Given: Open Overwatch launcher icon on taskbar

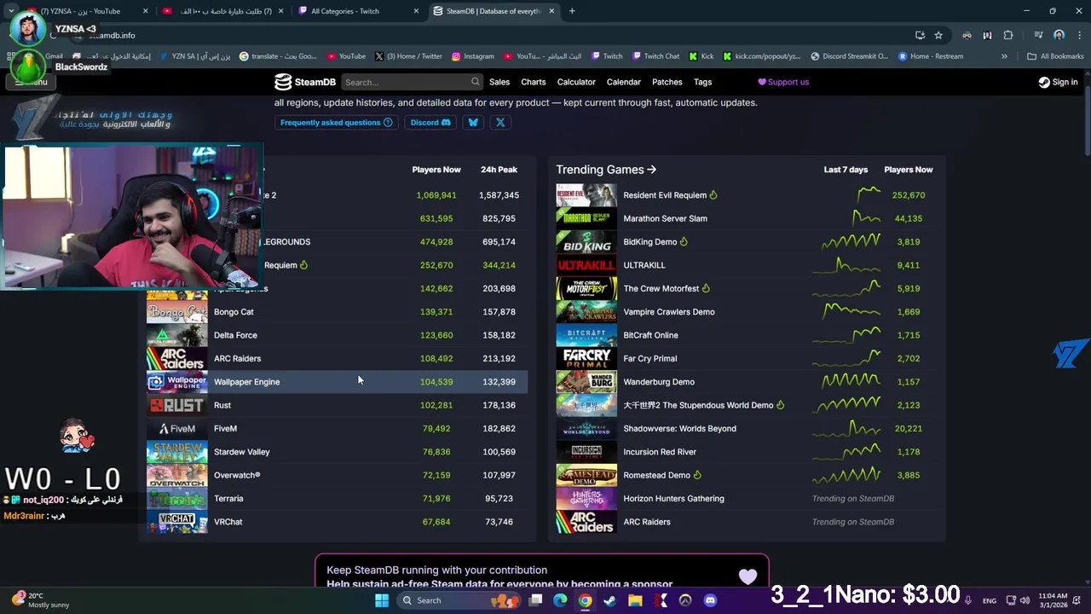Looking at the screenshot, I should pos(685,600).
